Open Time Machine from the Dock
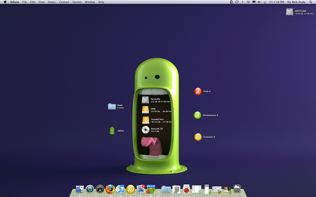Screen dimensions: 316x197 pos(90,190)
